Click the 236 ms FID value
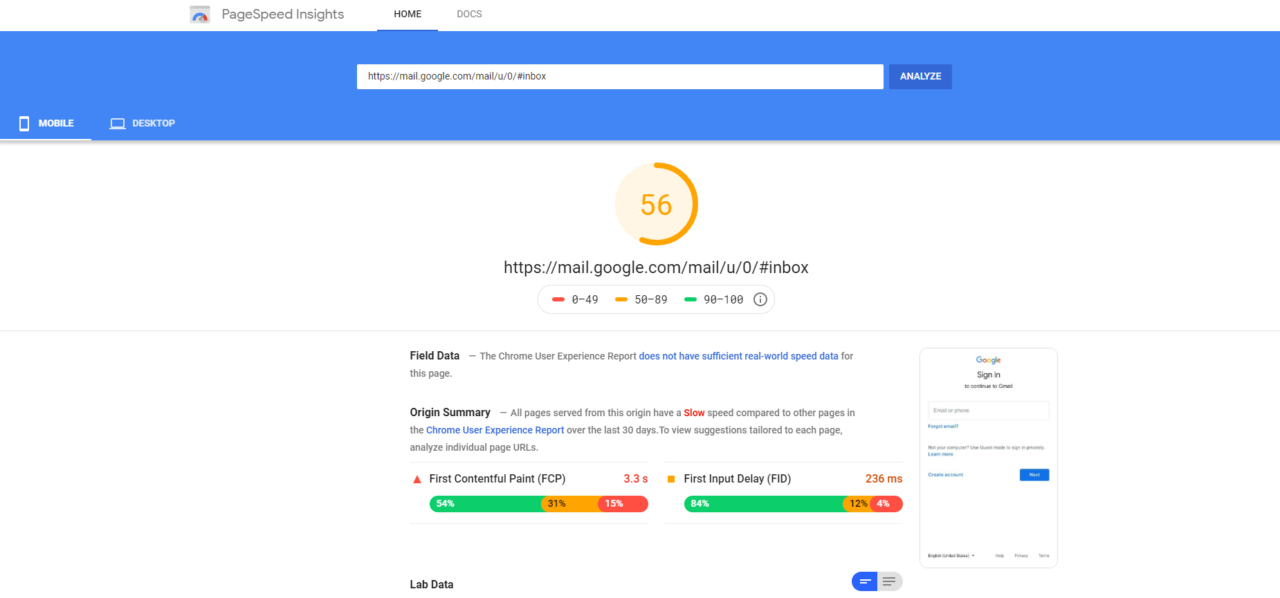 pyautogui.click(x=884, y=479)
